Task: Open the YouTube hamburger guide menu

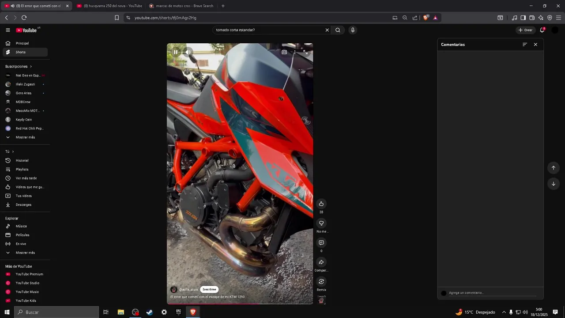Action: [8, 30]
